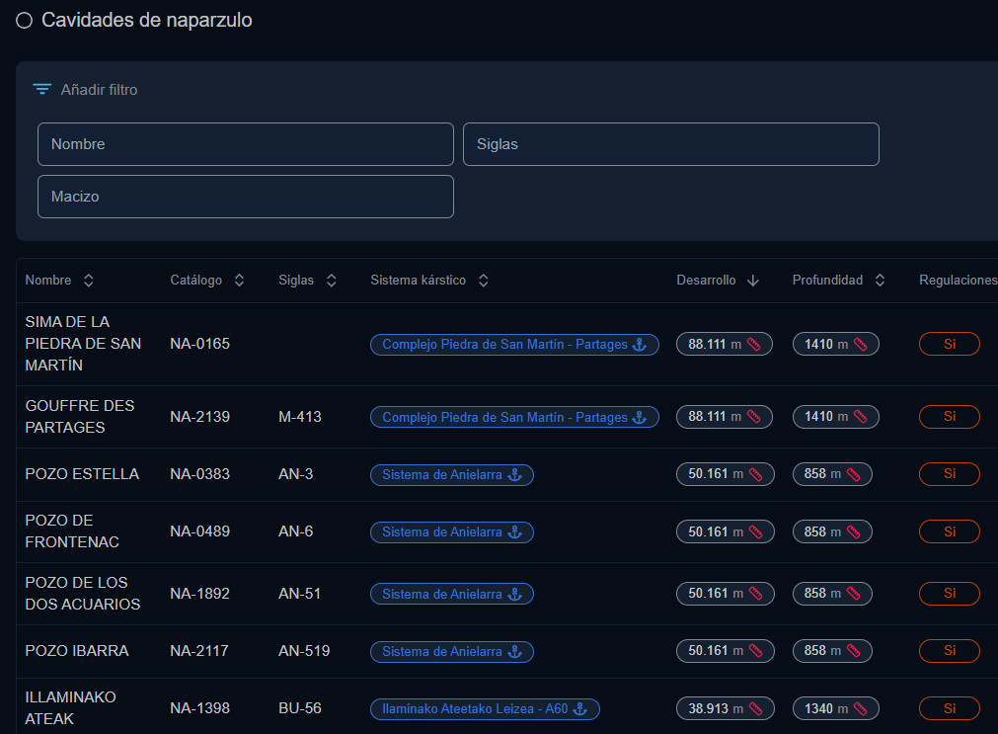Click Si regulation badge for POZO ESTELLA
Image resolution: width=998 pixels, height=734 pixels.
pyautogui.click(x=949, y=474)
